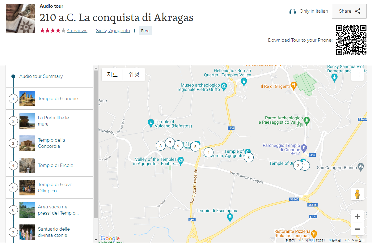The height and width of the screenshot is (243, 372).
Task: Click the Street View pegman icon
Action: (x=357, y=194)
